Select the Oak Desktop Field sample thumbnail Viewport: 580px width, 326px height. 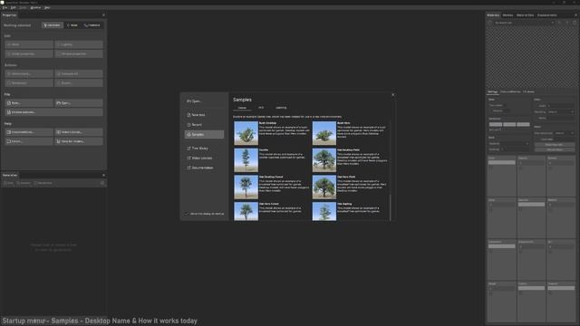click(324, 160)
